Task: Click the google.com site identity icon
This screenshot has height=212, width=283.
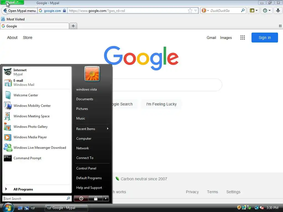Action: (41, 11)
